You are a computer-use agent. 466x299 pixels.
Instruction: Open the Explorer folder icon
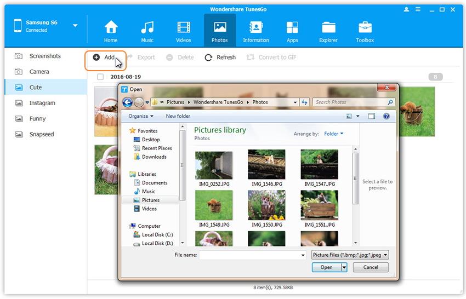(x=328, y=28)
